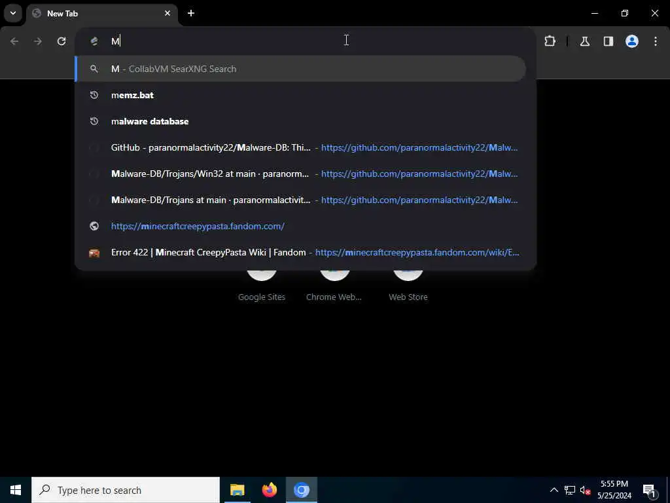670x503 pixels.
Task: Open the notification center icon
Action: [649, 490]
